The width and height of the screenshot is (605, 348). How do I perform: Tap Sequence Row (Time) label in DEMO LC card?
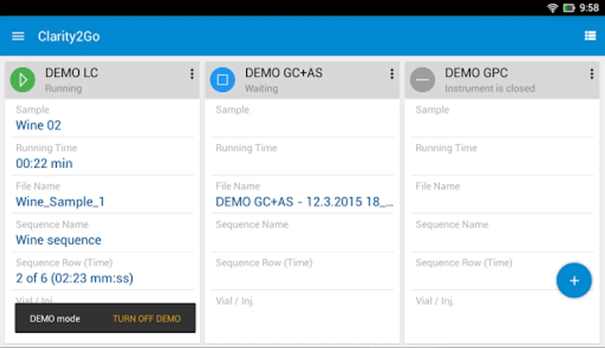64,263
